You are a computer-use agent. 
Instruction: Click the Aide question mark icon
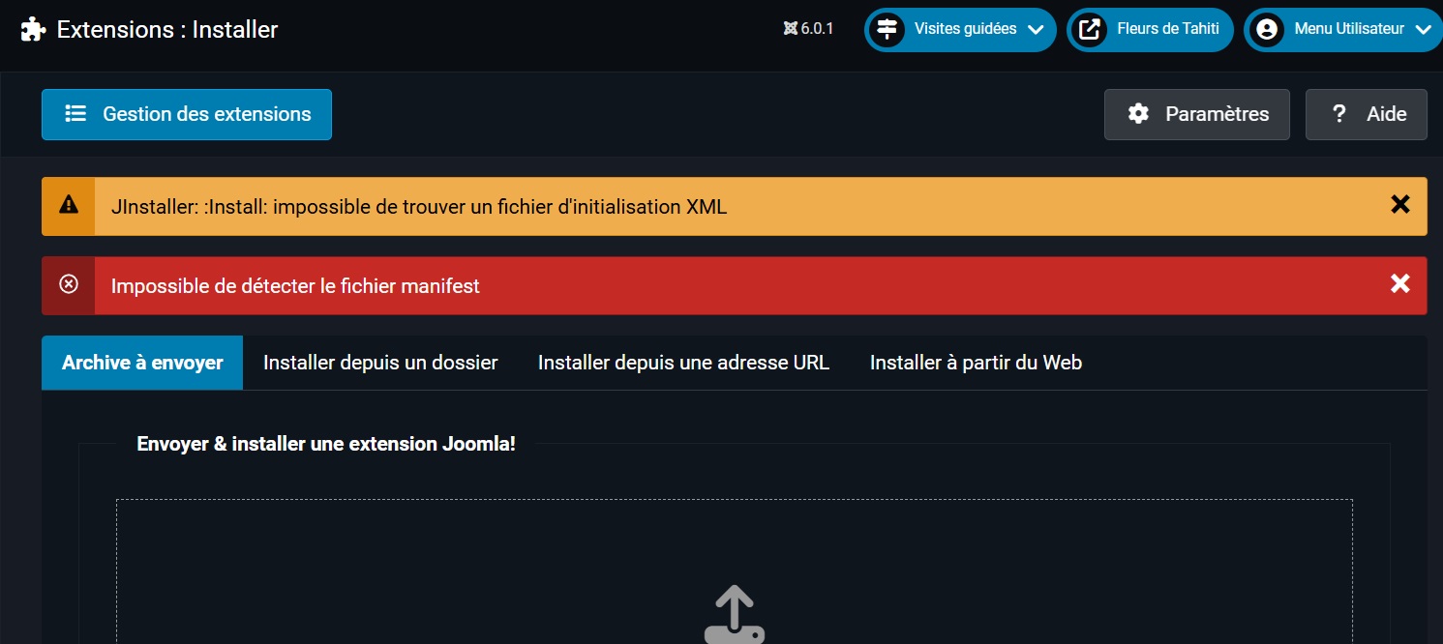[1339, 114]
